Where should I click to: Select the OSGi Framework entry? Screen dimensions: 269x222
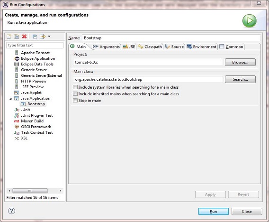point(36,127)
